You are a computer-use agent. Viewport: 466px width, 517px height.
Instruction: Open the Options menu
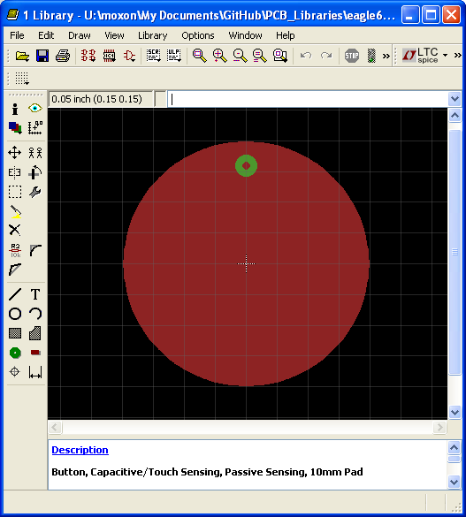pos(198,35)
